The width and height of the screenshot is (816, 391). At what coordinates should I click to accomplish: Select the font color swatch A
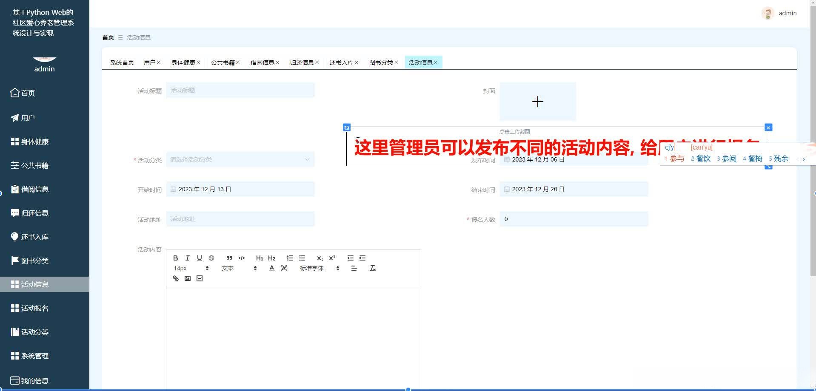(271, 268)
